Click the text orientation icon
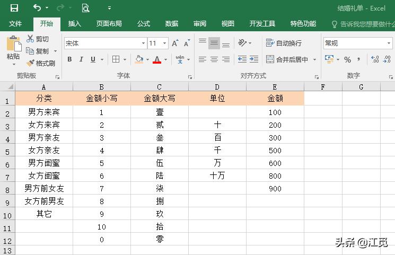 click(x=242, y=43)
